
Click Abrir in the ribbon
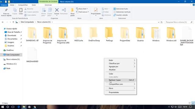tap(105, 9)
